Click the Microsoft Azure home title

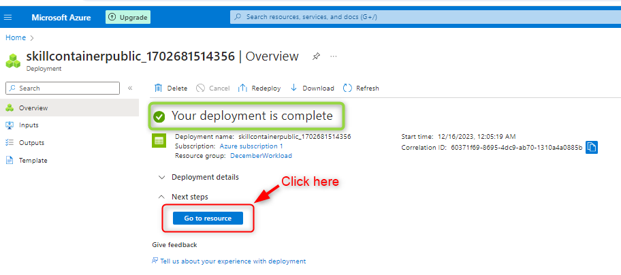[61, 18]
